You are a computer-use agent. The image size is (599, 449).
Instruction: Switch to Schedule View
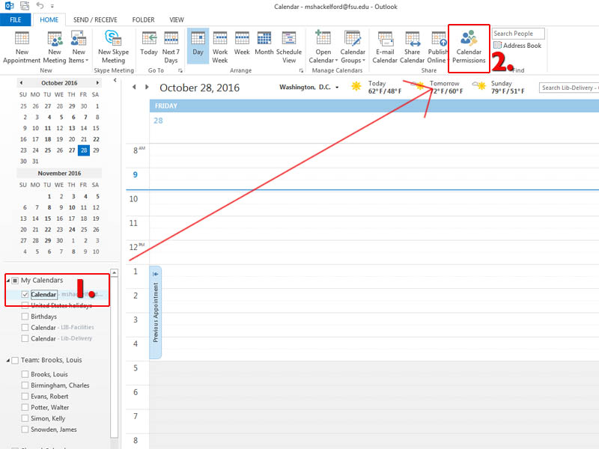click(x=289, y=47)
